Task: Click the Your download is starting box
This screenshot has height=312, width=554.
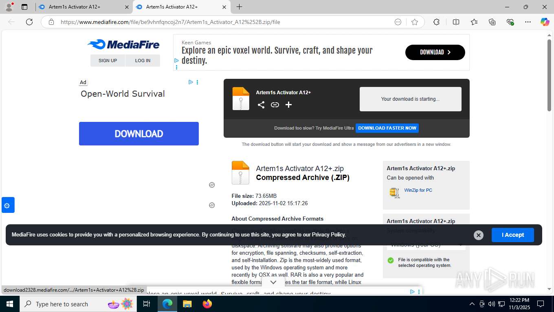Action: tap(411, 99)
